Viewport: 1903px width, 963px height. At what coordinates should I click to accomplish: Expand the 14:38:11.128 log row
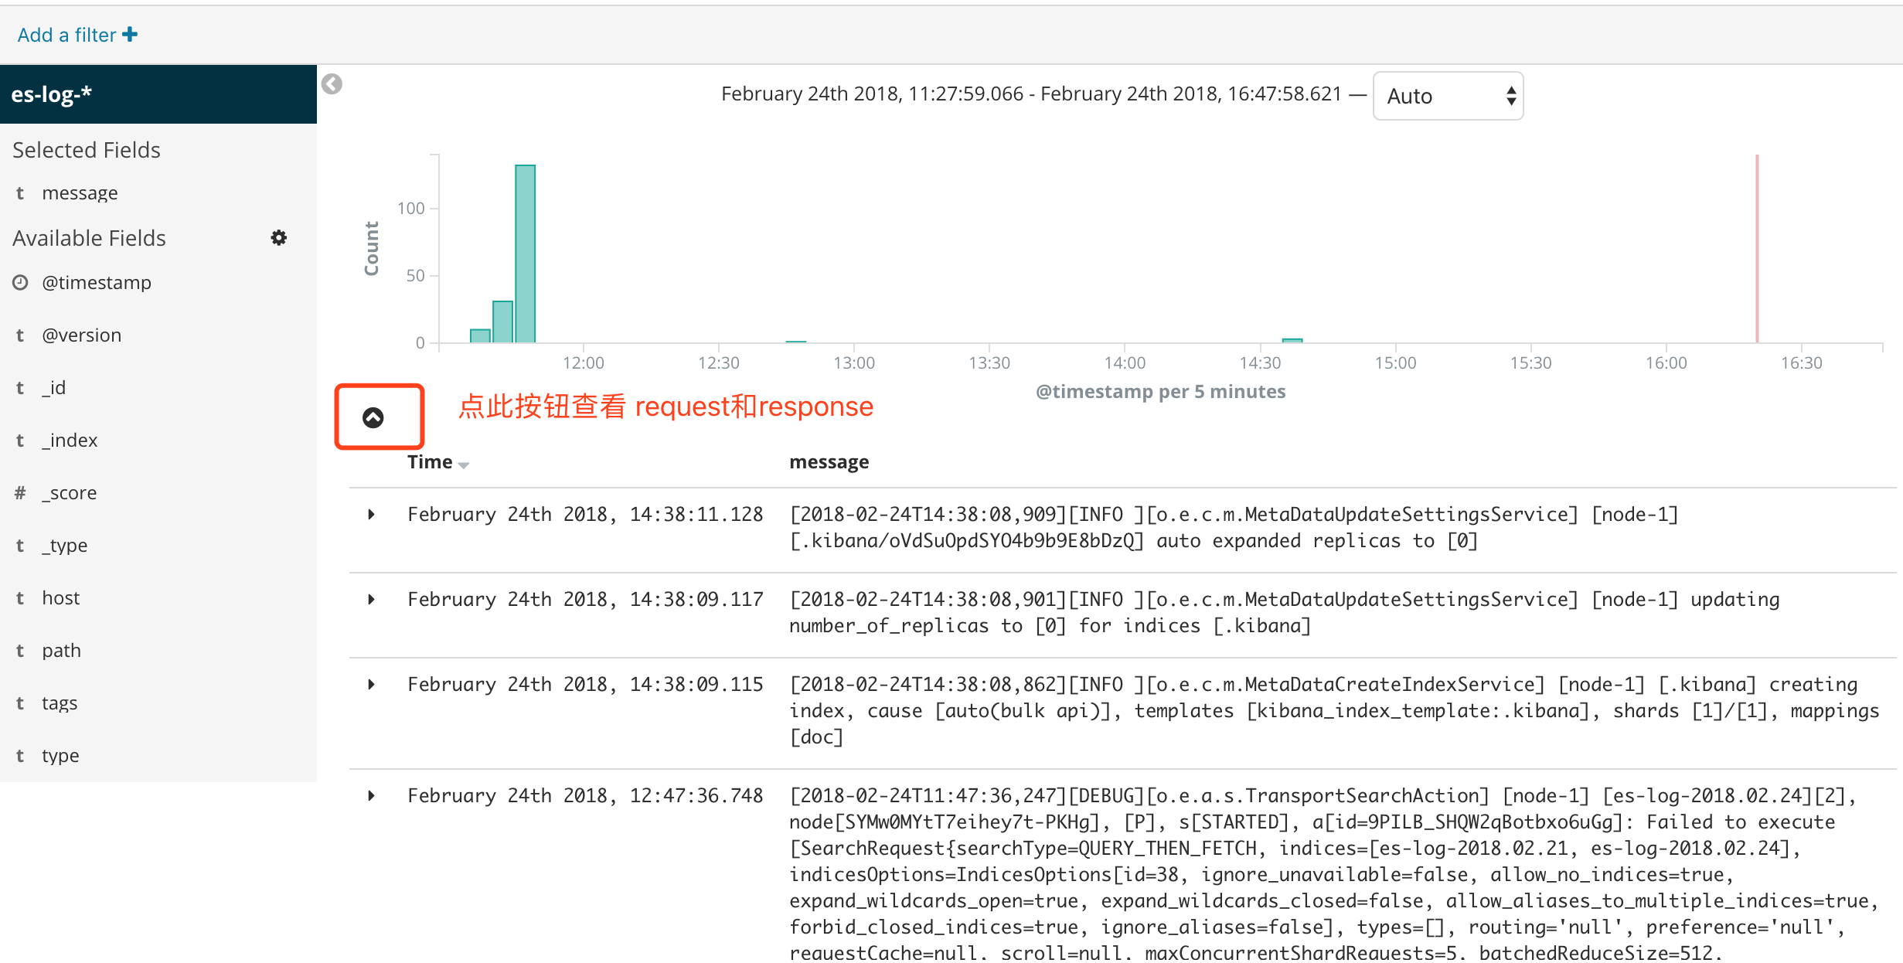[x=372, y=514]
